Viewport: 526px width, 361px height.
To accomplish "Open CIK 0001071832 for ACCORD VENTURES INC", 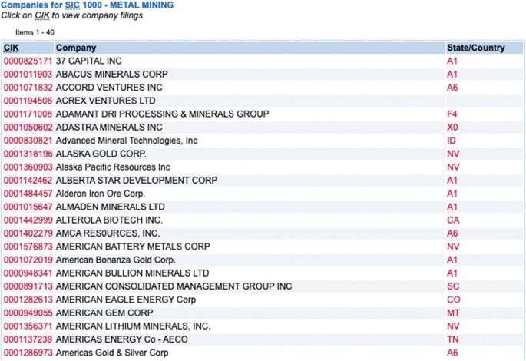I will (28, 88).
